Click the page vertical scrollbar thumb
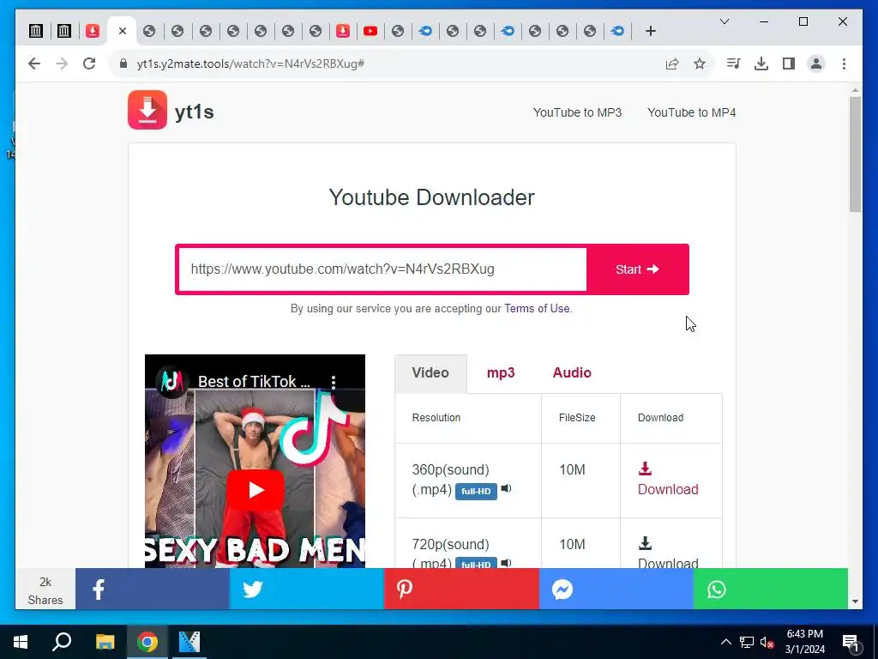Image resolution: width=878 pixels, height=659 pixels. (x=855, y=154)
